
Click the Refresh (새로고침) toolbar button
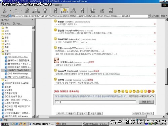coord(36,11)
